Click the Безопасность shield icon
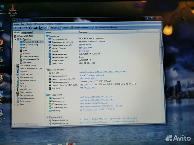The width and height of the screenshot is (194, 145). [x=18, y=95]
